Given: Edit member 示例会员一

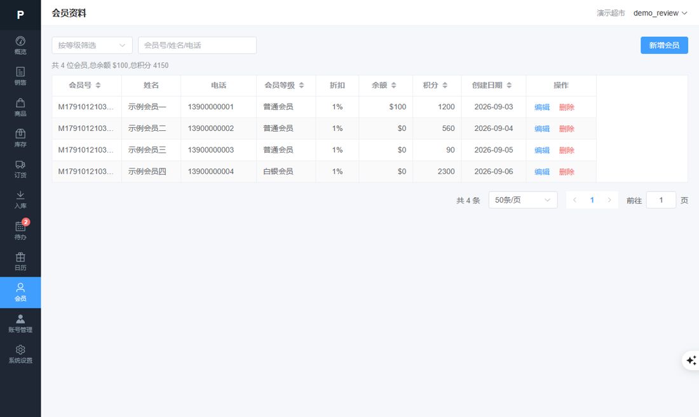Looking at the screenshot, I should click(542, 107).
